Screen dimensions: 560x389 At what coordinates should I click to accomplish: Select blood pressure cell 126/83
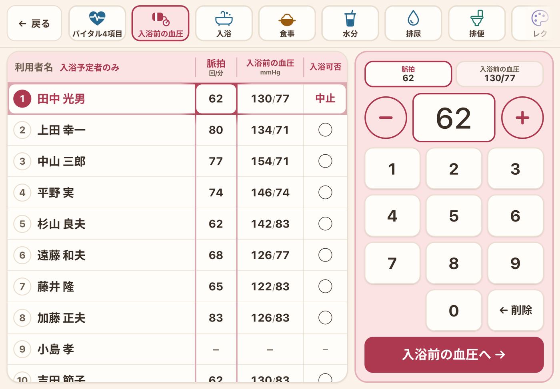270,318
